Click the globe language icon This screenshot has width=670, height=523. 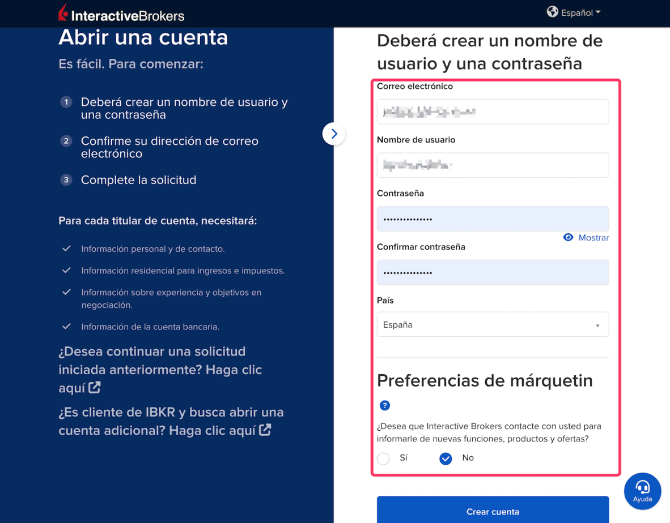click(x=553, y=11)
